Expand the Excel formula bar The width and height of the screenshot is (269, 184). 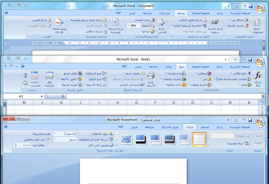[x=263, y=96]
